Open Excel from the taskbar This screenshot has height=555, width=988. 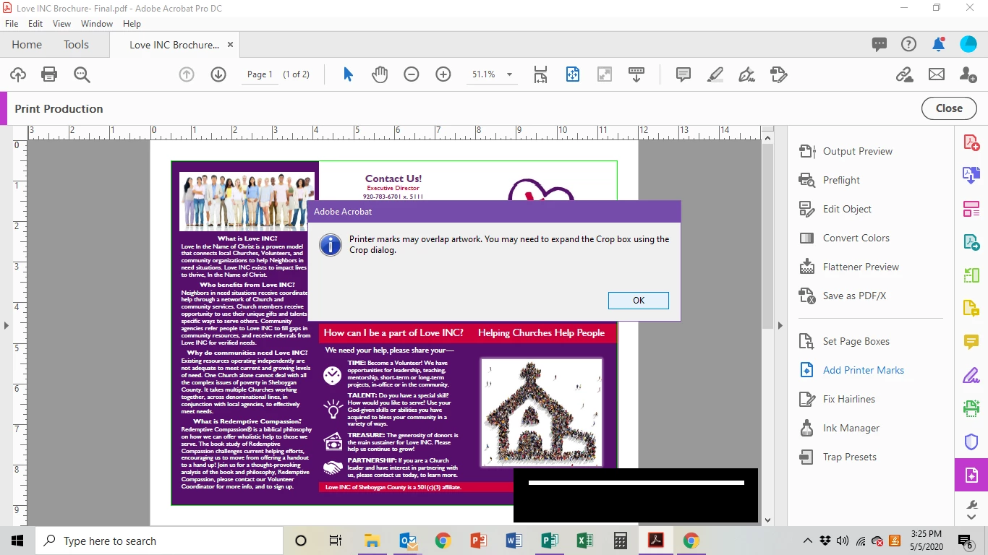coord(584,541)
